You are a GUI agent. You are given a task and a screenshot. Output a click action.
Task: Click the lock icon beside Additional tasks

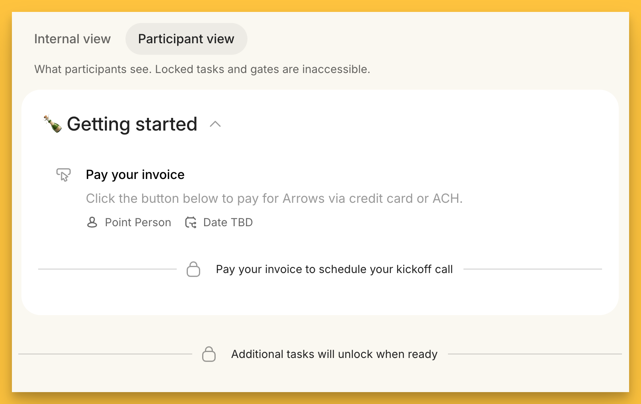tap(209, 354)
